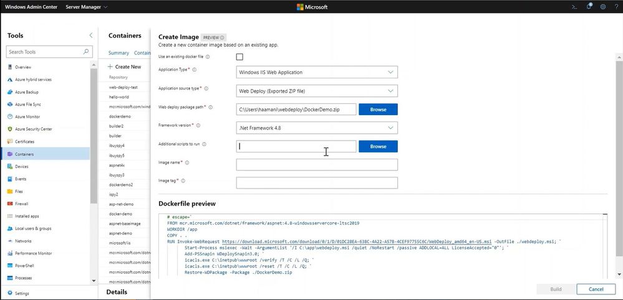Select the aspnet-baseimage repository row
The height and width of the screenshot is (300, 623).
click(123, 223)
